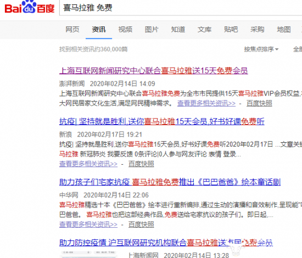Expand the 按焦点排序 sort dropdown
This screenshot has width=302, height=258.
point(261,49)
